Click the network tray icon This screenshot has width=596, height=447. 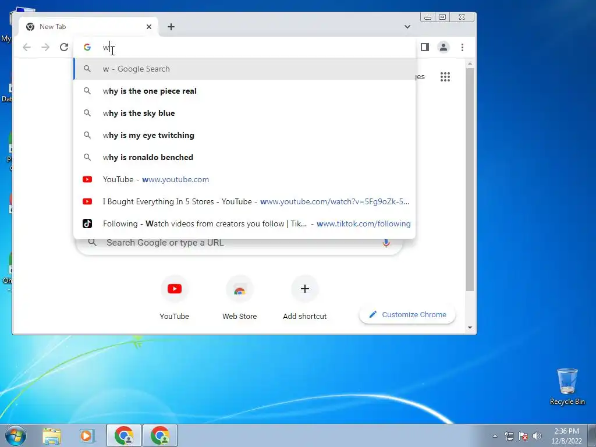click(509, 436)
